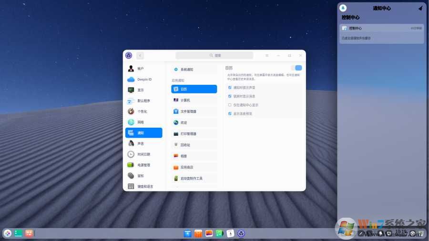
Task: Select 系统通知 system notifications entry
Action: tap(194, 70)
